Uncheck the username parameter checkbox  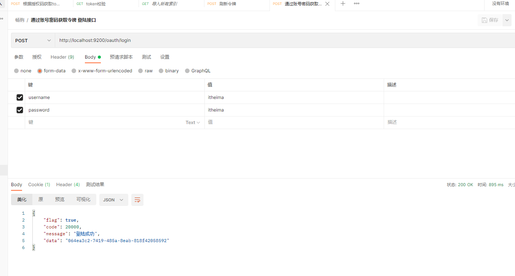20,97
